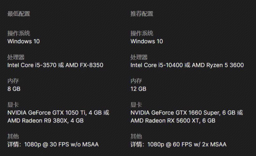
Task: Select the GTX 1660 Super graphics line
Action: (187, 113)
